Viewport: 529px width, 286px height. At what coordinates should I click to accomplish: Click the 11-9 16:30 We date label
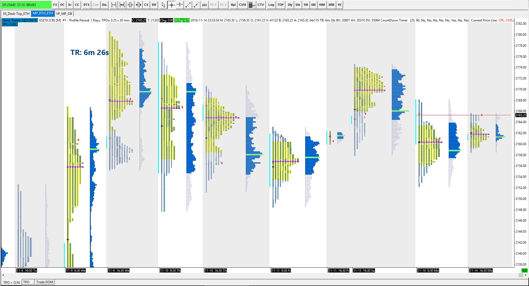[119, 271]
